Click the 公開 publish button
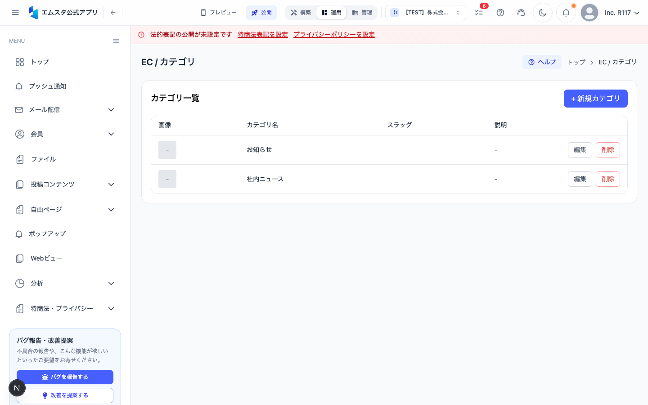Screen dimensions: 648x405 click(261, 13)
